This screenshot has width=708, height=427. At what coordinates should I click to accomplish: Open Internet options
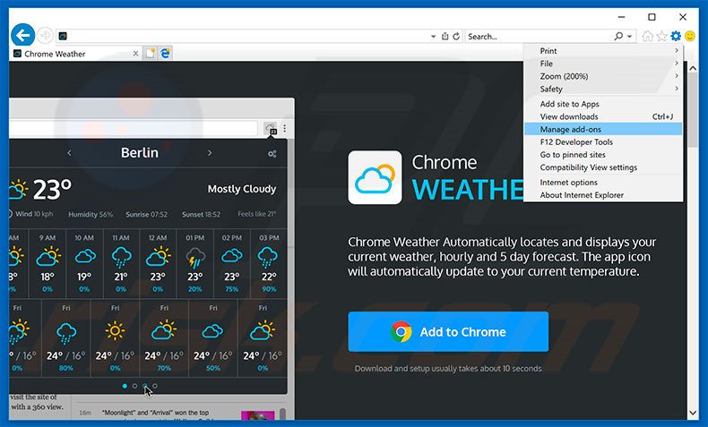click(603, 182)
